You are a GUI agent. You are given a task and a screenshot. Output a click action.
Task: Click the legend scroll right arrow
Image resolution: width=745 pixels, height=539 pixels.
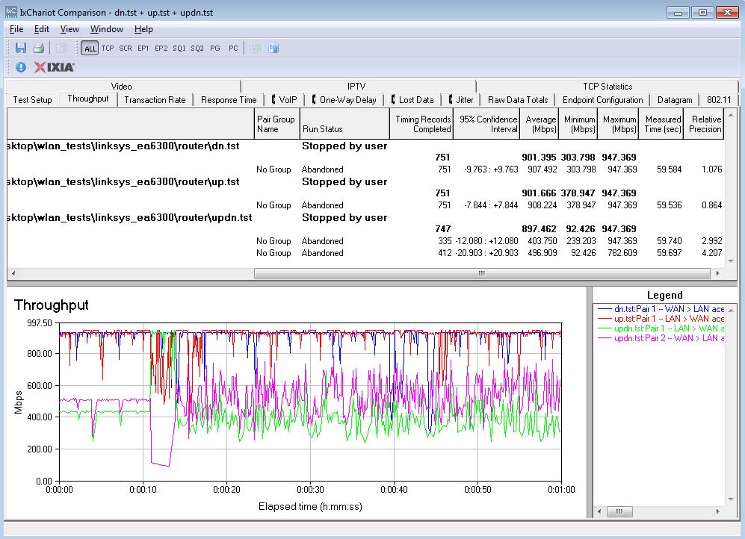click(717, 511)
